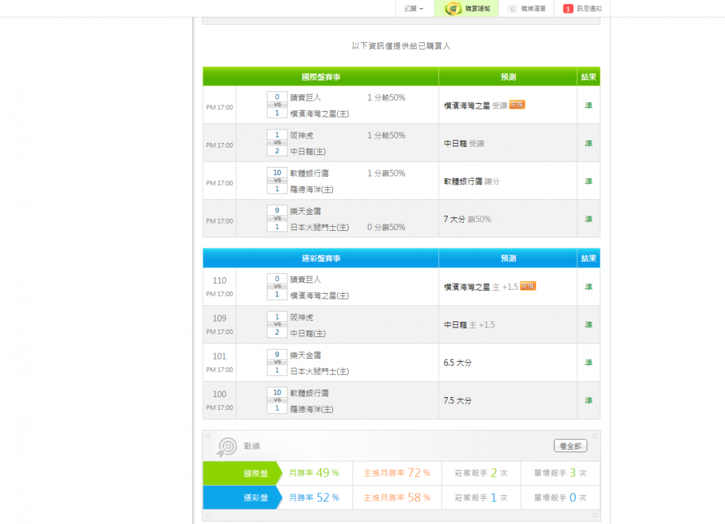Viewport: 725px width, 524px height.
Task: Click 樂天金鷹 in the 國際盤賽事 table
Action: point(305,211)
